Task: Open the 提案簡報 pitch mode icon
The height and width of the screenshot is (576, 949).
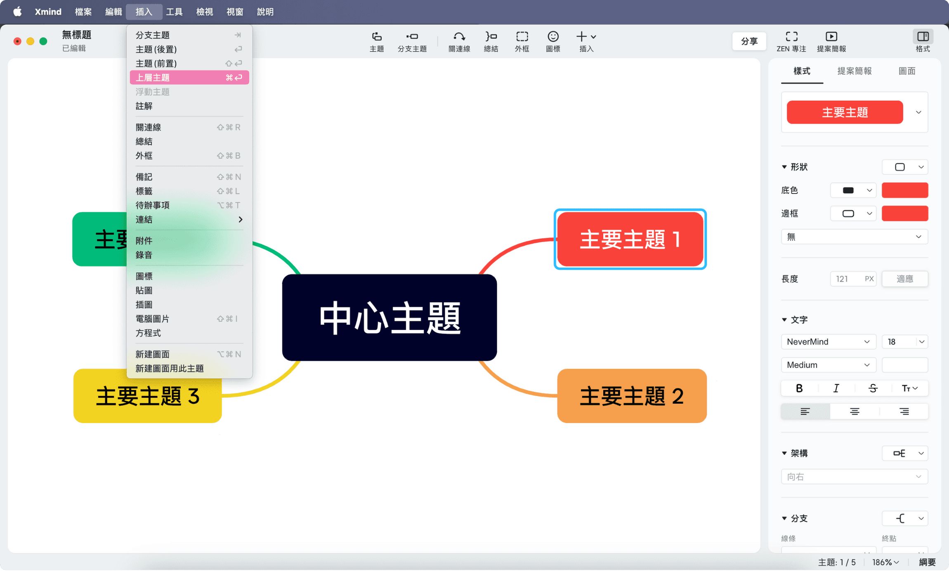Action: tap(831, 41)
